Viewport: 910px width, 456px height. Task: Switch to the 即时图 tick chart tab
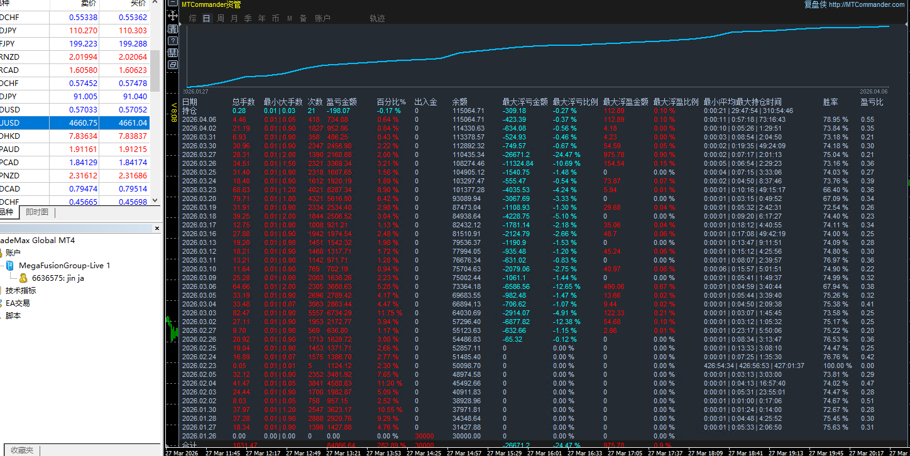click(x=37, y=212)
